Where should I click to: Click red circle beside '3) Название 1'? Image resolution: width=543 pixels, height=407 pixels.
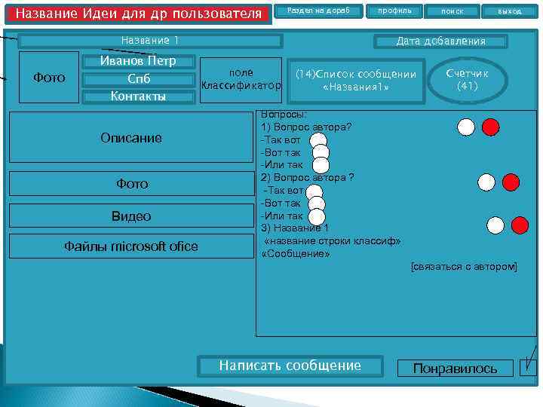520,225
